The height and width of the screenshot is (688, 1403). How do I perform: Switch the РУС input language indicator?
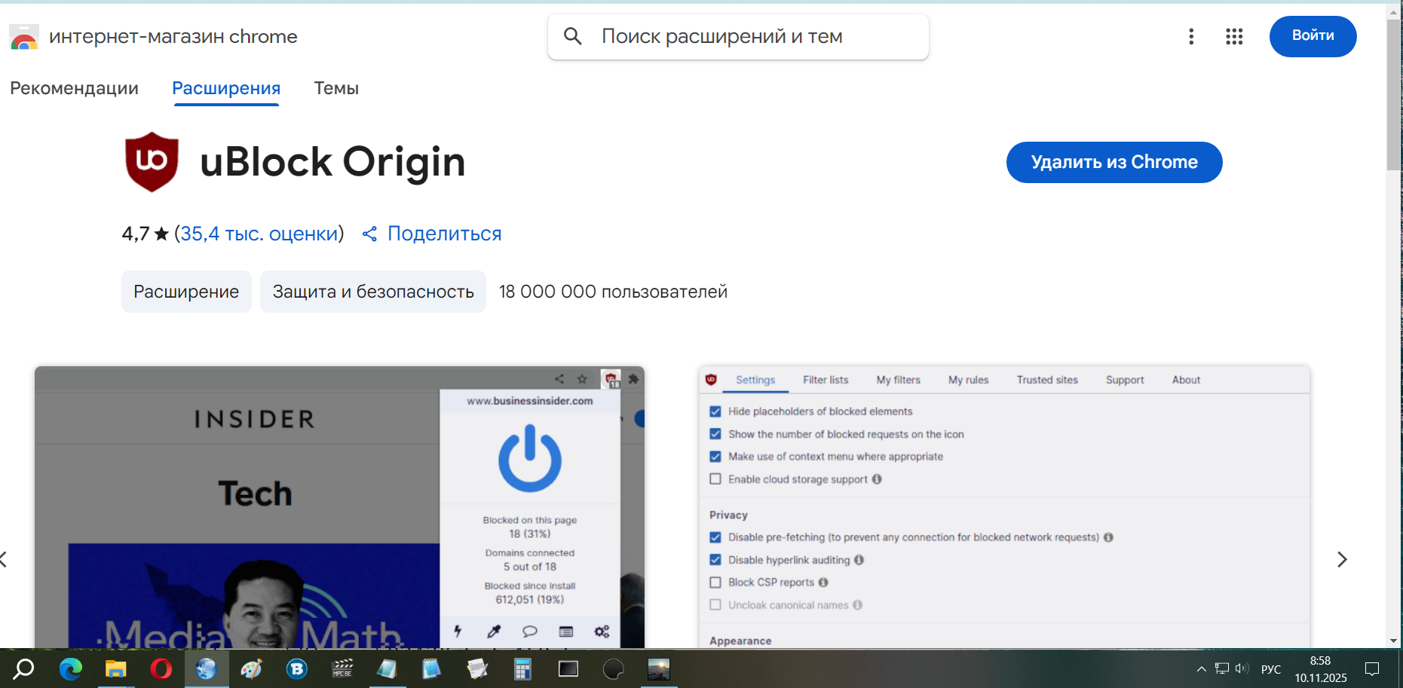[1271, 669]
